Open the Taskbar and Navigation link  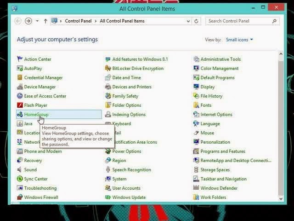tap(224, 179)
